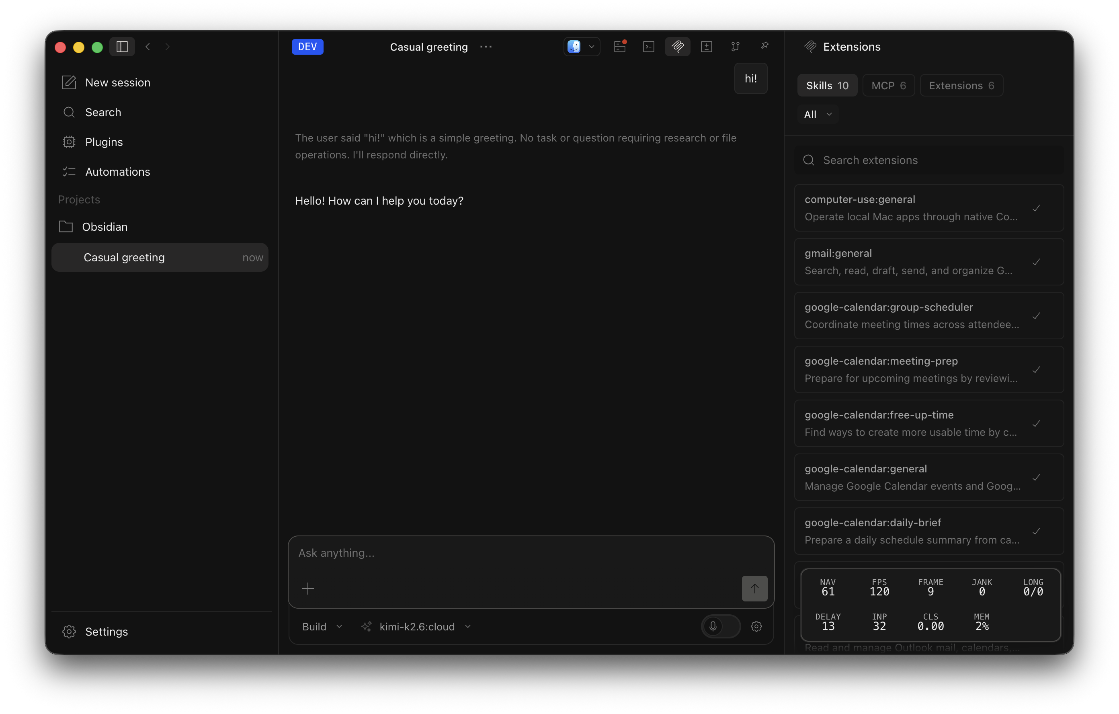
Task: Switch to the MCP 6 tab
Action: tap(889, 86)
